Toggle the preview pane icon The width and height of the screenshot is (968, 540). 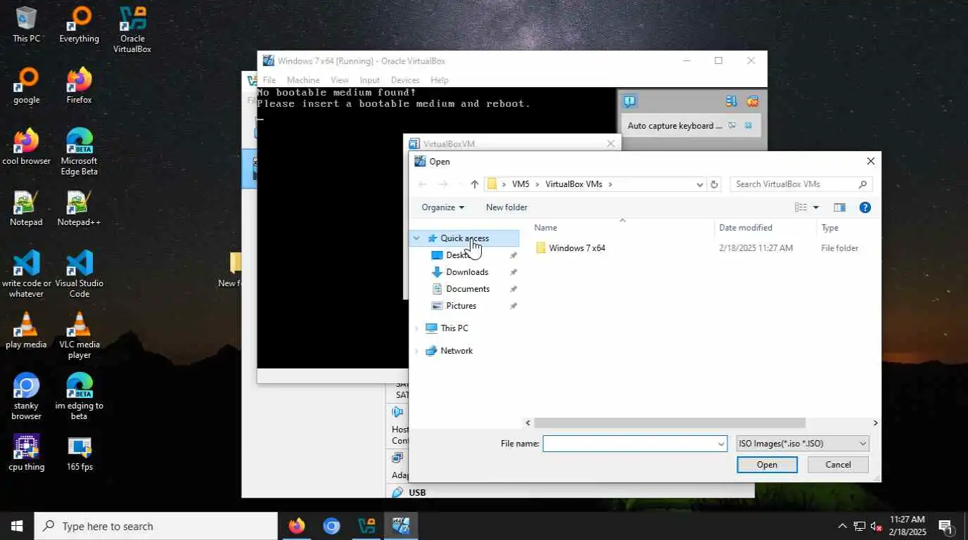[x=839, y=207]
